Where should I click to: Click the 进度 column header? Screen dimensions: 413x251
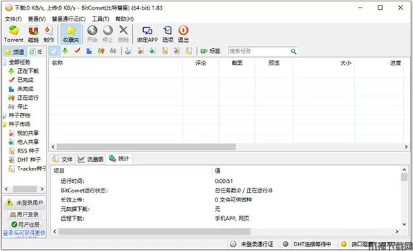(379, 63)
